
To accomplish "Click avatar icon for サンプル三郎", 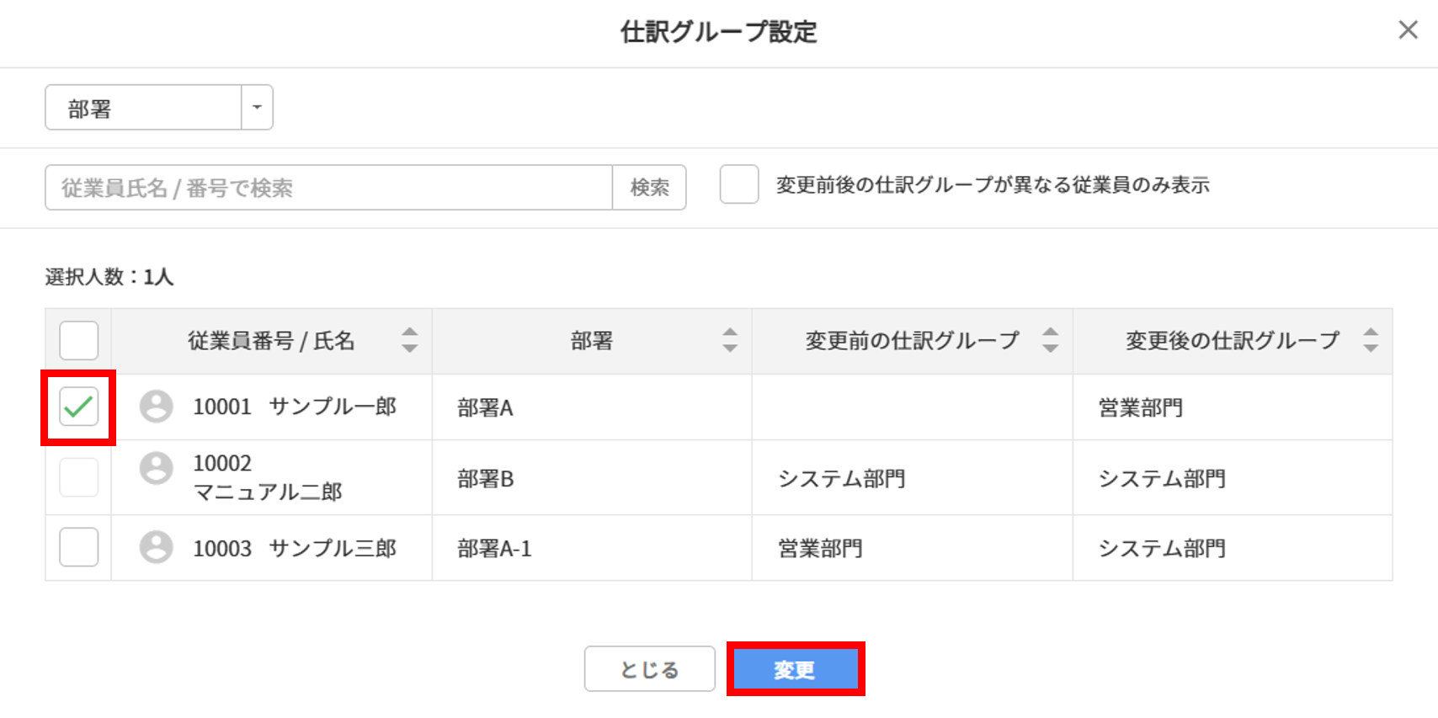I will [156, 547].
